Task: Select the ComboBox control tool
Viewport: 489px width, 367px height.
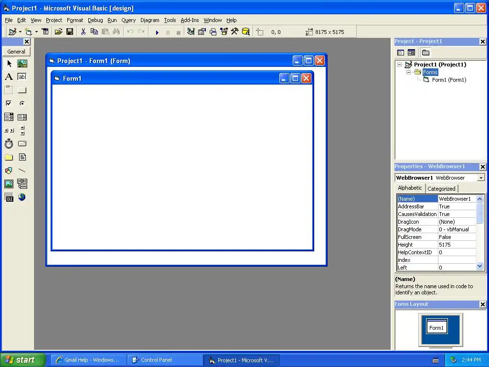Action: pyautogui.click(x=9, y=117)
